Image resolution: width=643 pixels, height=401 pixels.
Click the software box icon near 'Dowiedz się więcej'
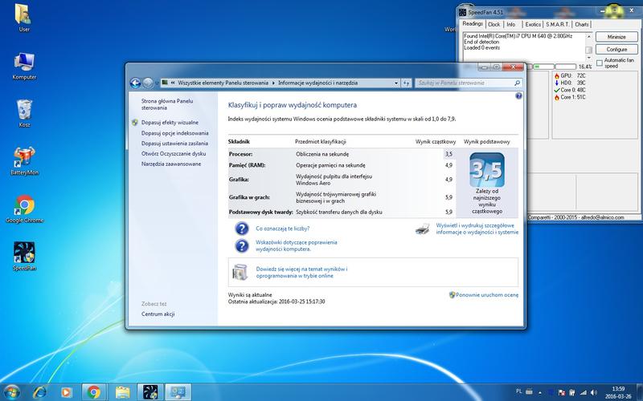click(x=240, y=272)
